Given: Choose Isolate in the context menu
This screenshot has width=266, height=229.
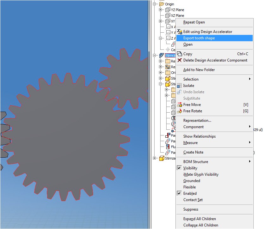Looking at the screenshot, I should 214,86.
